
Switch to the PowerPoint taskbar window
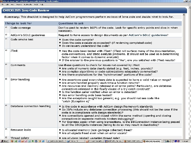pyautogui.click(x=95, y=141)
